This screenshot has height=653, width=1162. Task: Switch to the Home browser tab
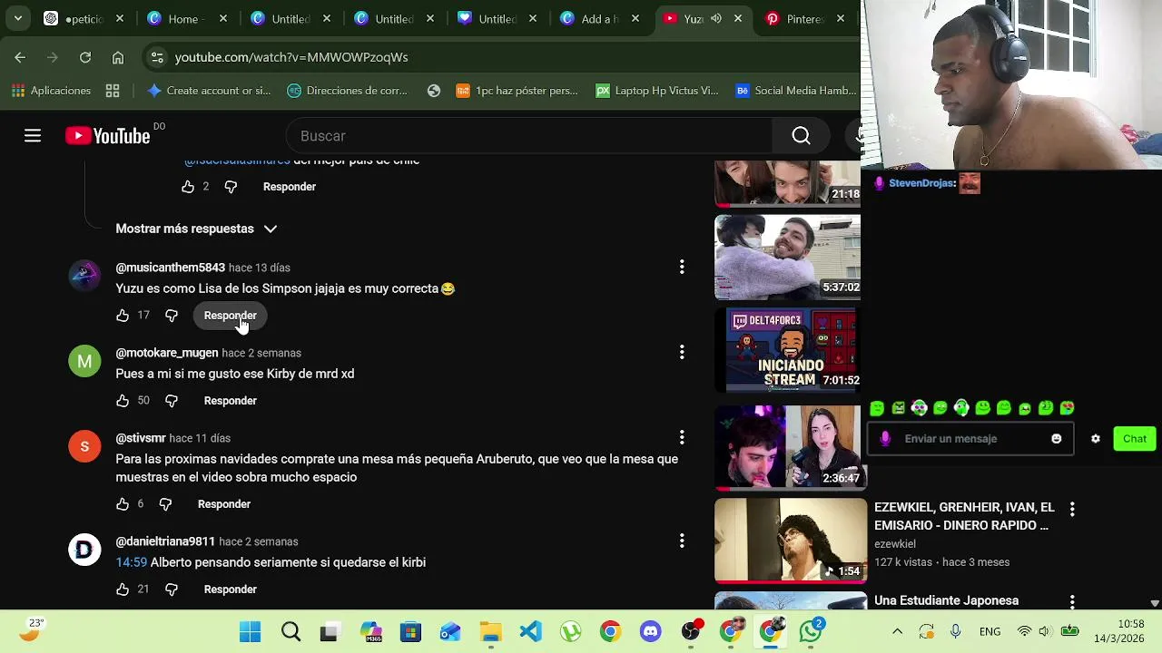(187, 18)
